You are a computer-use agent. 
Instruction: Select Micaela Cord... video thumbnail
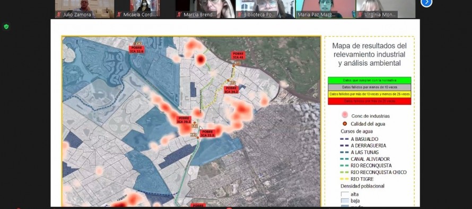tap(145, 9)
